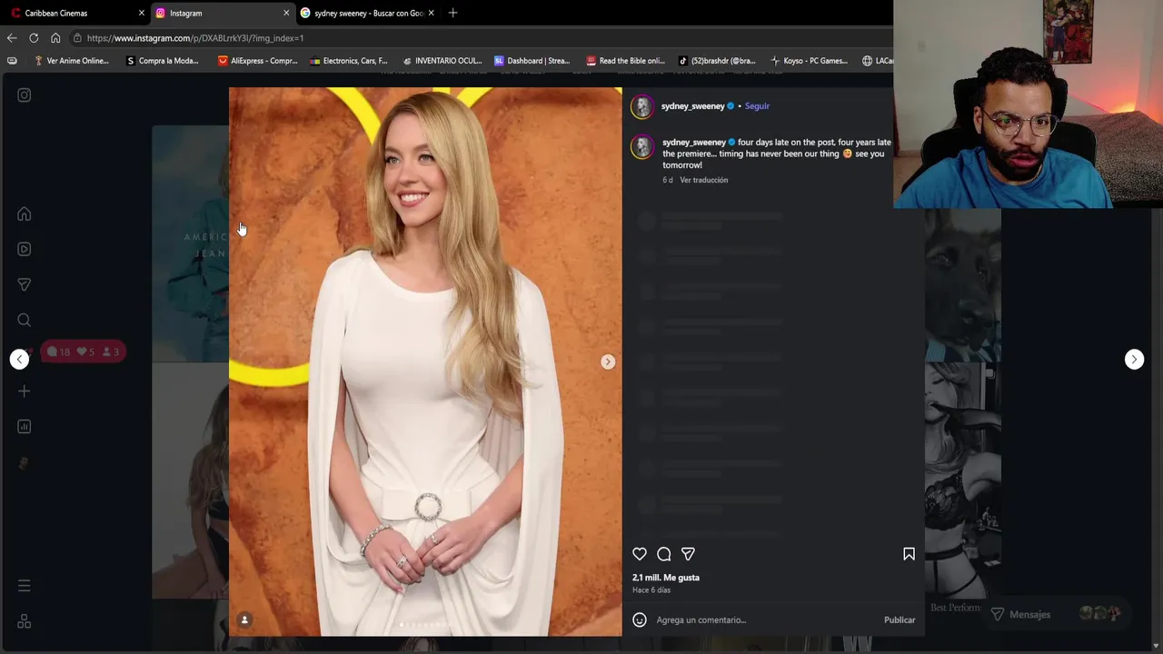Image resolution: width=1163 pixels, height=654 pixels.
Task: Open Koyso PC Games bookmark
Action: point(809,61)
